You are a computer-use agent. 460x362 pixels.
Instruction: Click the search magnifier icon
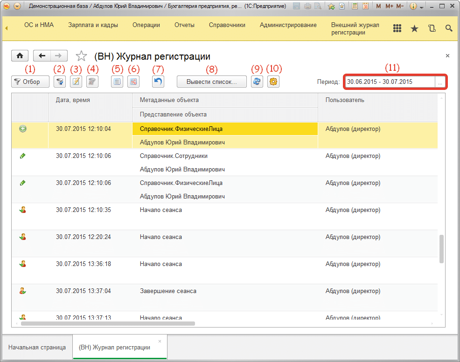click(x=449, y=28)
